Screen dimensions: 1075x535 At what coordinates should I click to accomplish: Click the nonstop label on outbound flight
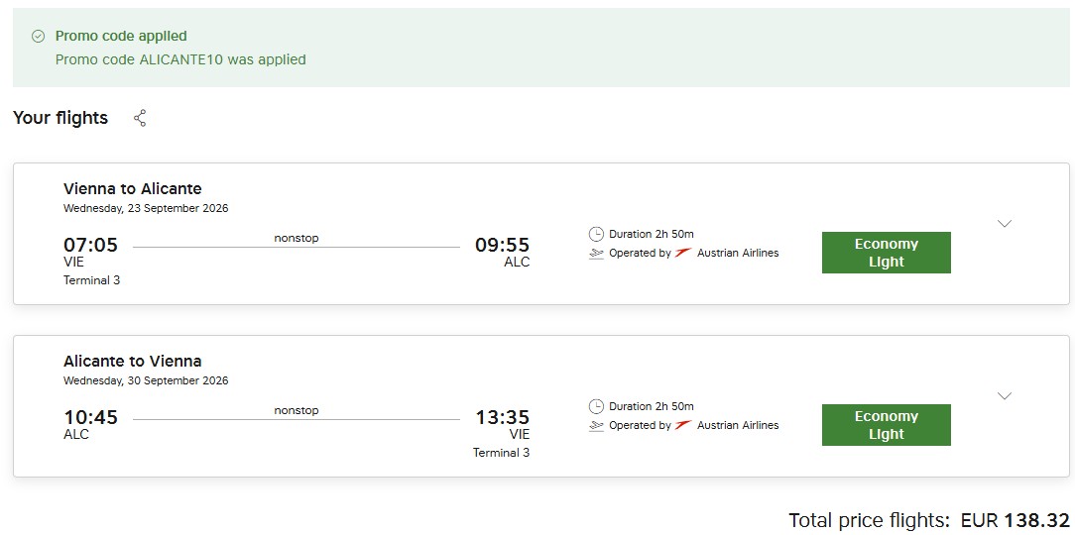pyautogui.click(x=296, y=238)
